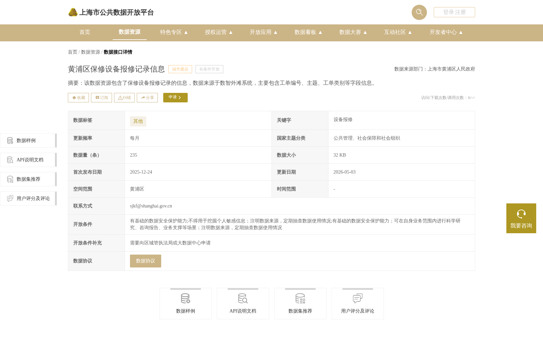Click the 数据协议 button
The height and width of the screenshot is (339, 543).
(146, 261)
